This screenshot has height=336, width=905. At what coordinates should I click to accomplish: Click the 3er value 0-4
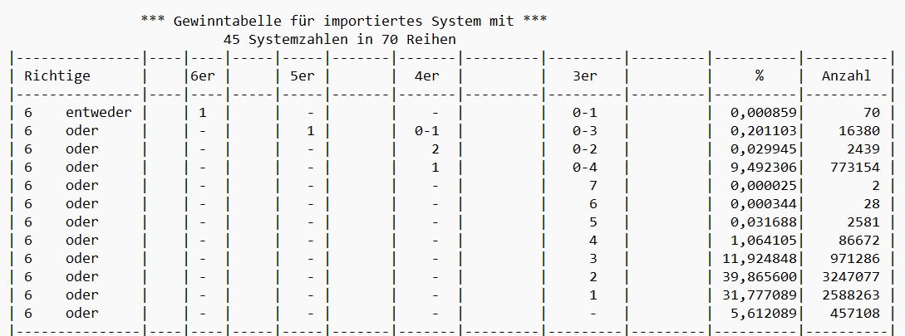585,167
